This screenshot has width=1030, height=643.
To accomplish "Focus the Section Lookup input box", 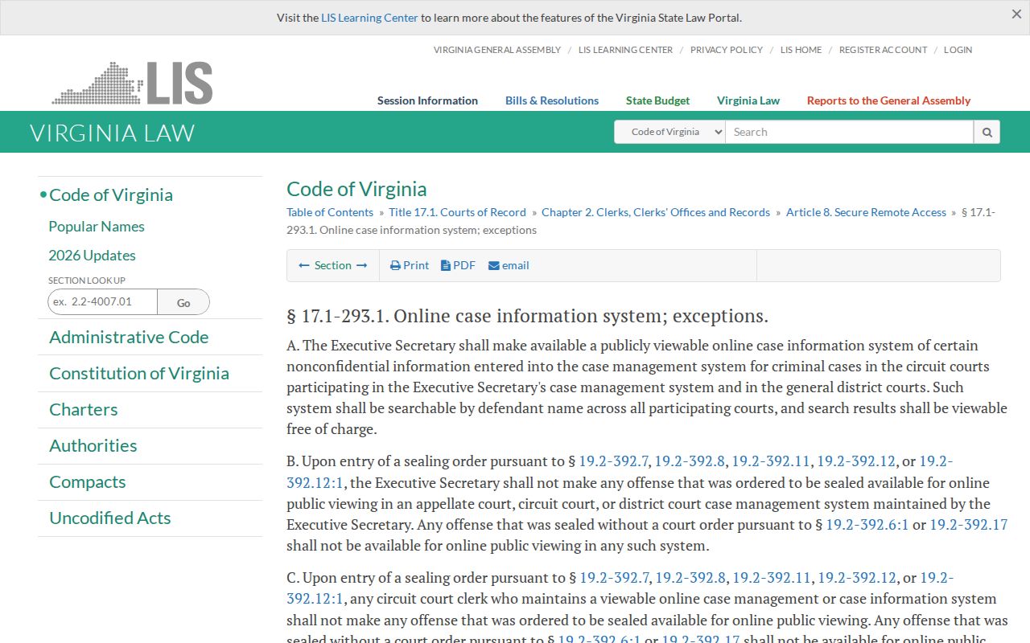I will (102, 301).
